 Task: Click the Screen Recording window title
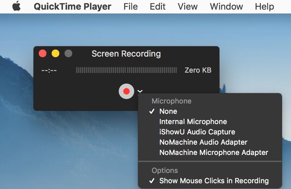click(x=126, y=54)
